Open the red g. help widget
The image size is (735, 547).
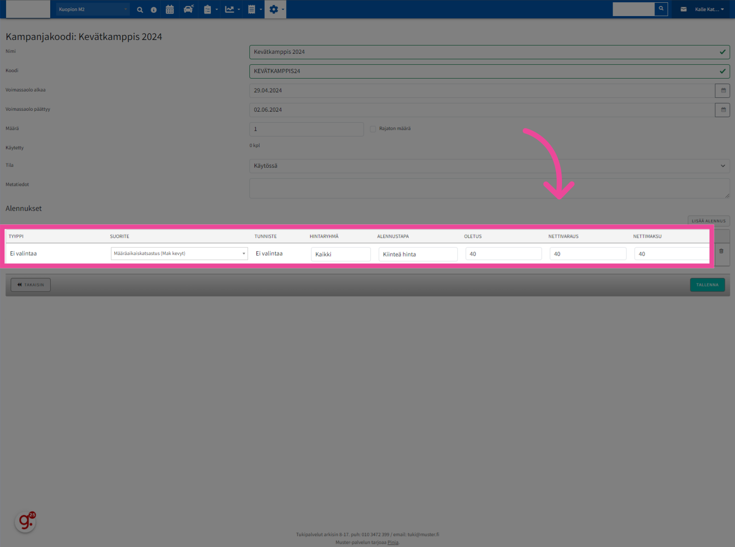(25, 522)
